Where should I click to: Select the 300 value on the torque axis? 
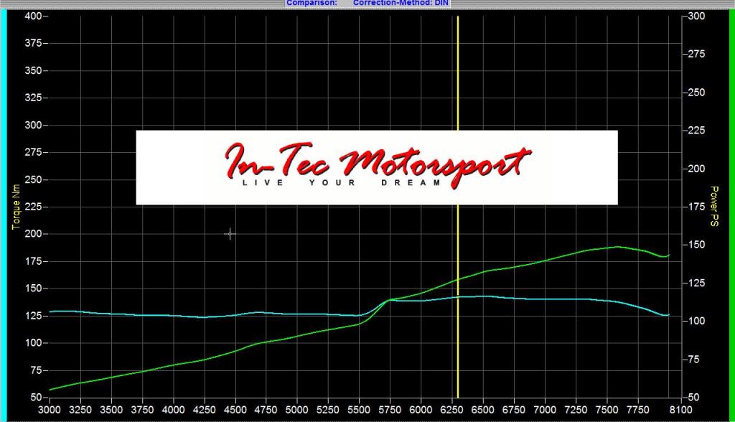point(33,125)
